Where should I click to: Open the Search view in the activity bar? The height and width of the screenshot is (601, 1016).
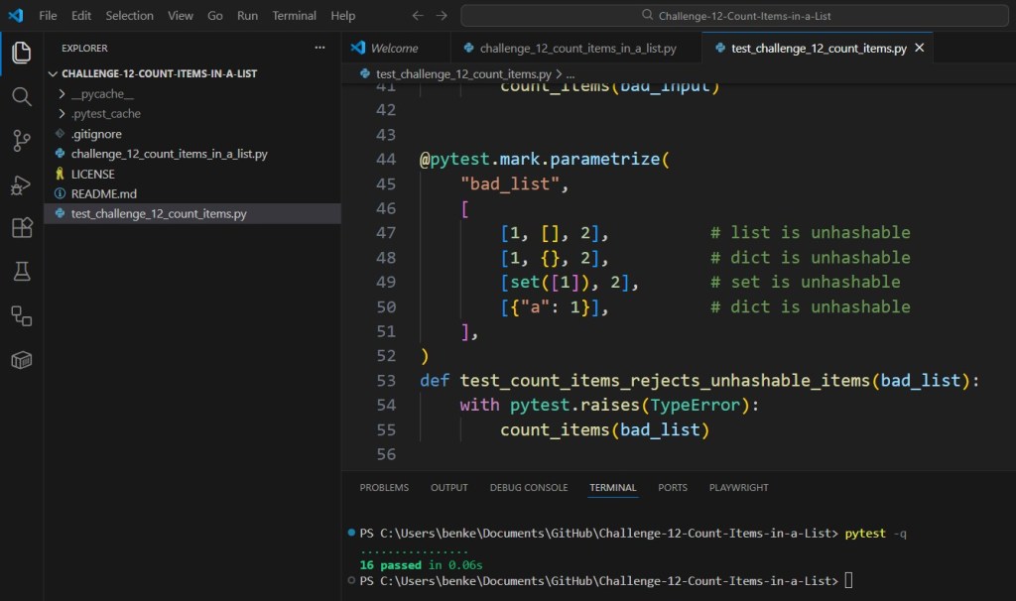pyautogui.click(x=21, y=96)
